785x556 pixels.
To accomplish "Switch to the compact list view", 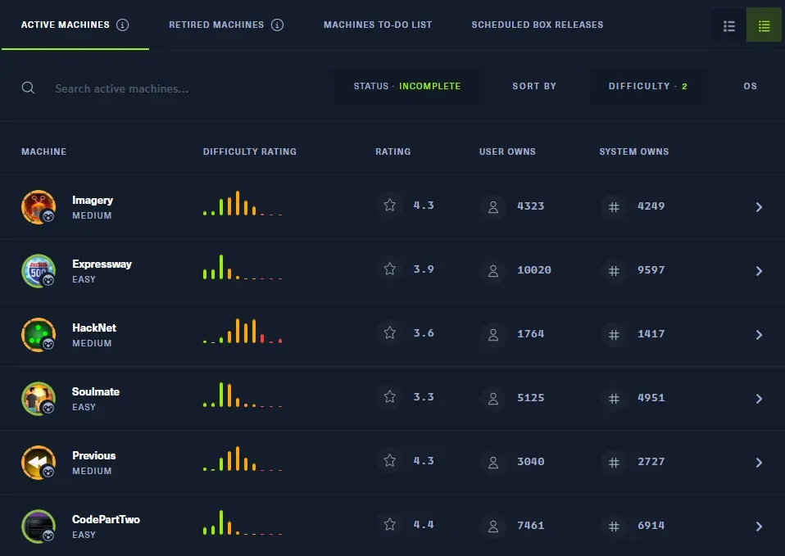I will pyautogui.click(x=764, y=26).
